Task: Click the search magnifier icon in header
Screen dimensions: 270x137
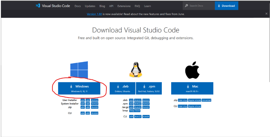Action: pos(186,6)
